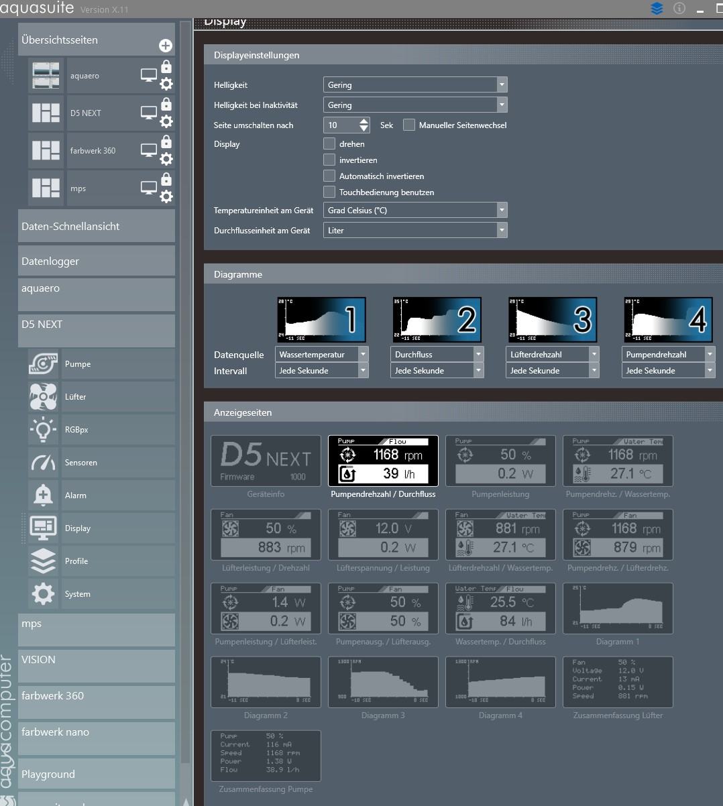Open the Lüfter fan icon
Viewport: 723px width, 806px height.
tap(43, 397)
